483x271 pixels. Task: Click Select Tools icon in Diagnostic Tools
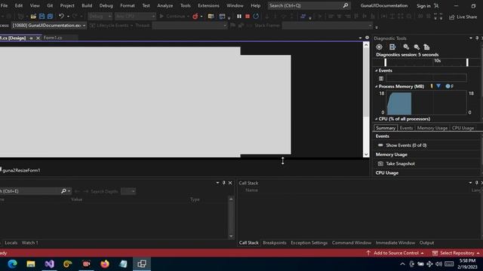(392, 47)
